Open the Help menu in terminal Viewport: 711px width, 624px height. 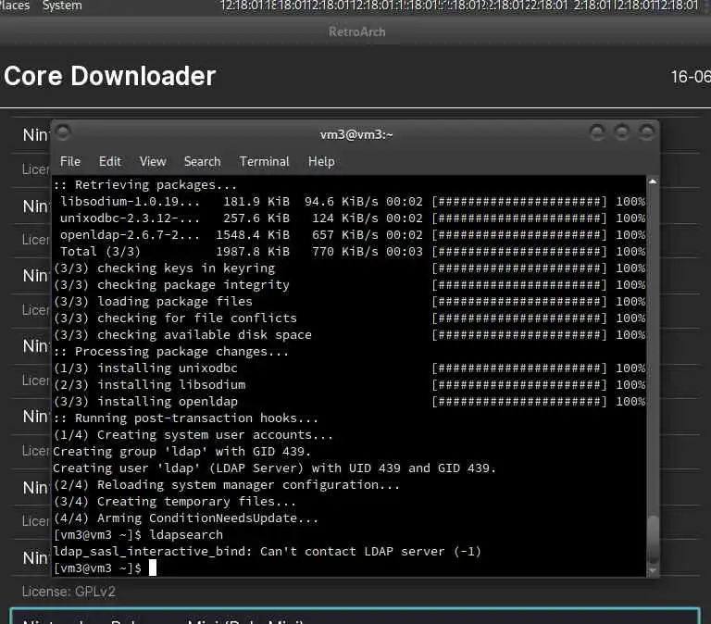(321, 161)
